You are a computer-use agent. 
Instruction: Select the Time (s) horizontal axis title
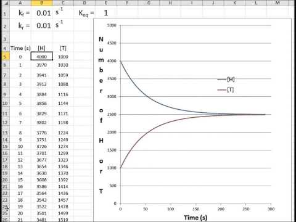(x=195, y=218)
